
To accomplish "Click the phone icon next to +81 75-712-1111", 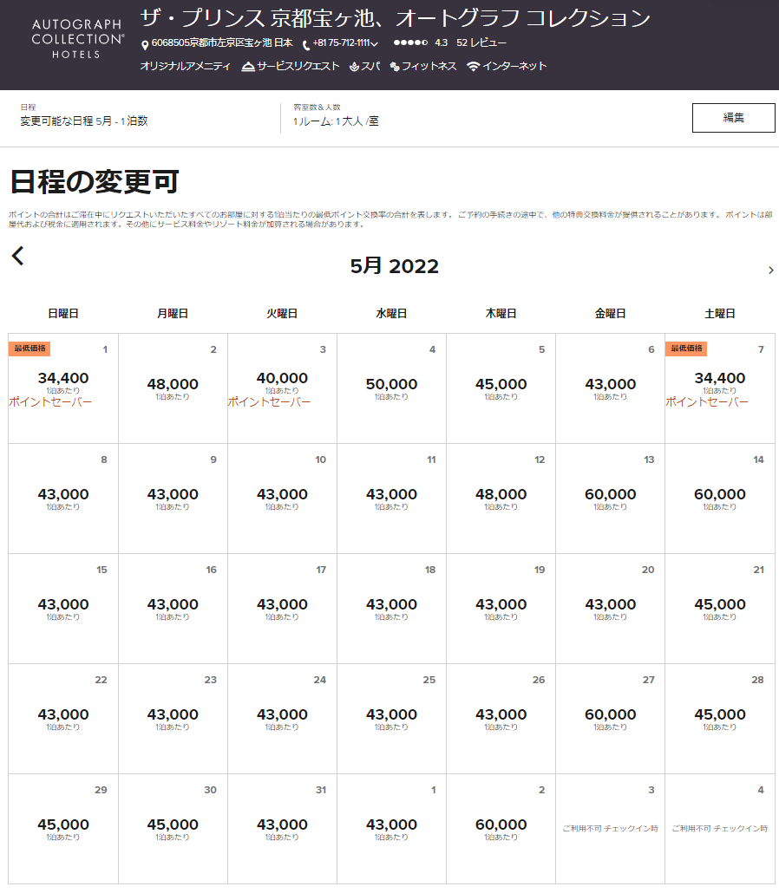I will 306,44.
